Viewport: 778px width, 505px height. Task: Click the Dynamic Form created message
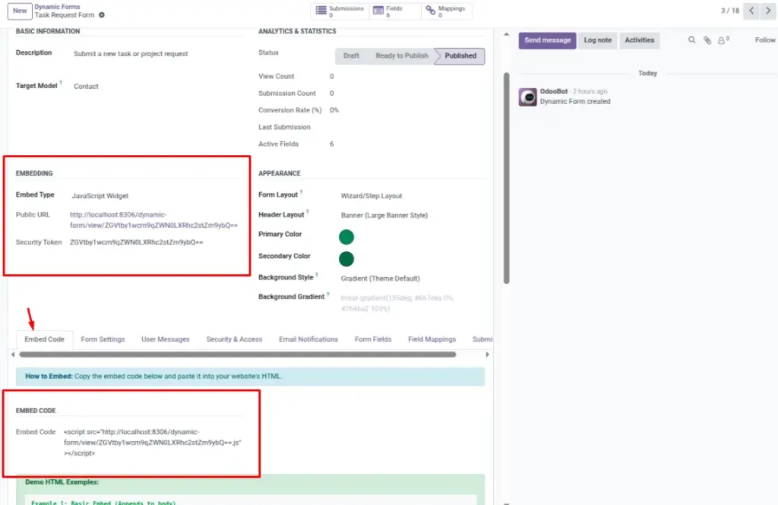(x=575, y=102)
